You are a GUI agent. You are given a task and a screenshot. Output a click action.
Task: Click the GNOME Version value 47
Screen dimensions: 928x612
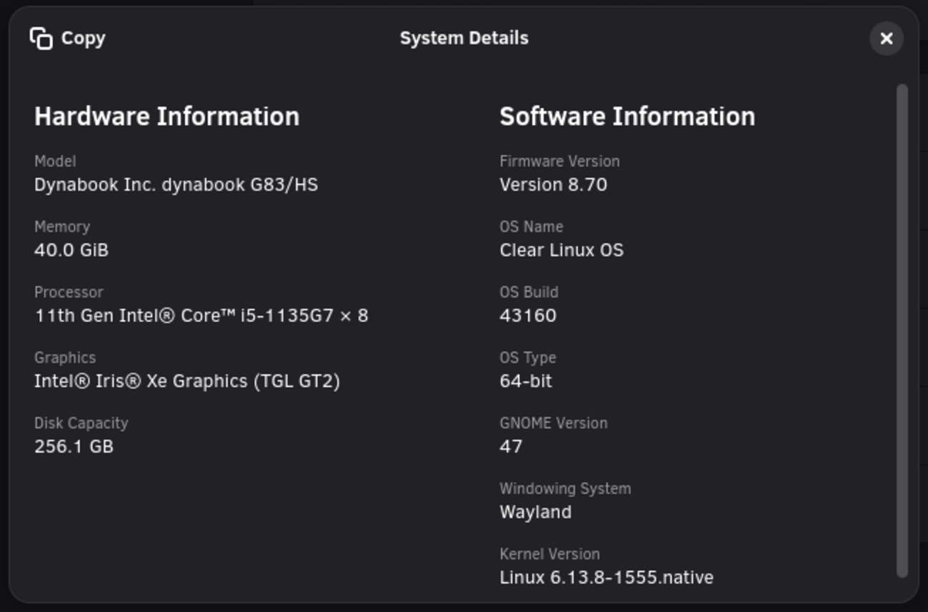click(x=511, y=447)
